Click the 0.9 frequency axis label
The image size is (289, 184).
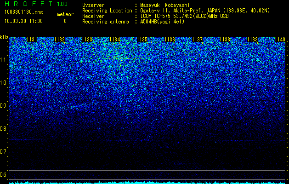(3, 106)
